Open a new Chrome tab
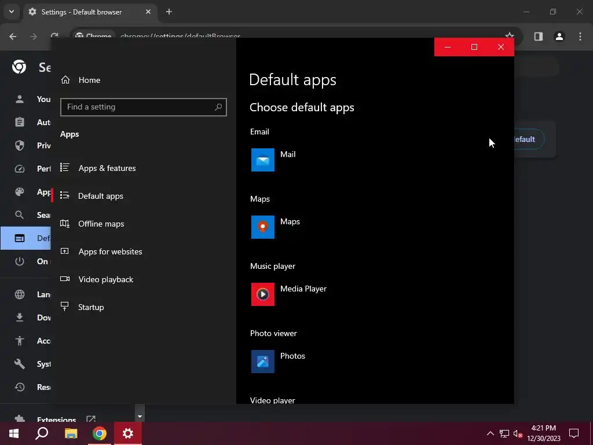The height and width of the screenshot is (445, 593). (169, 12)
